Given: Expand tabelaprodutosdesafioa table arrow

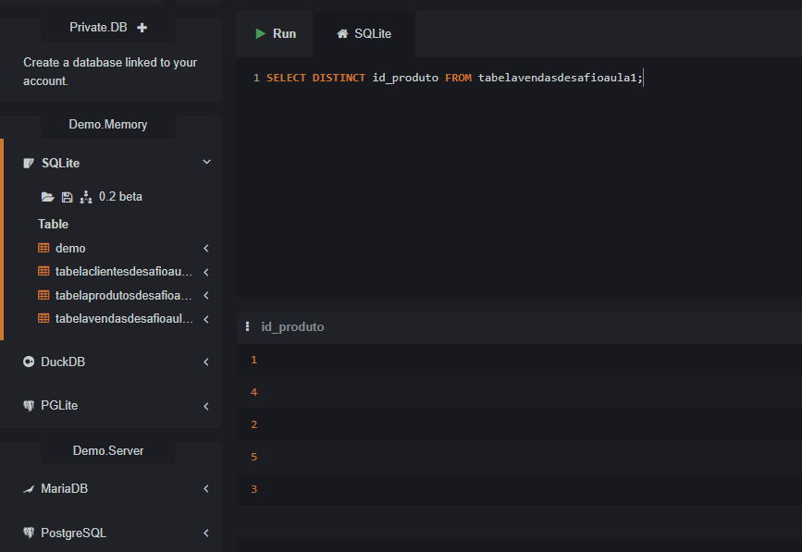Looking at the screenshot, I should 206,296.
